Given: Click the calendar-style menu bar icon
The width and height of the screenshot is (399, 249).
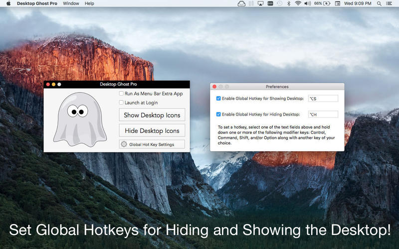Looking at the screenshot, I should click(x=338, y=3).
